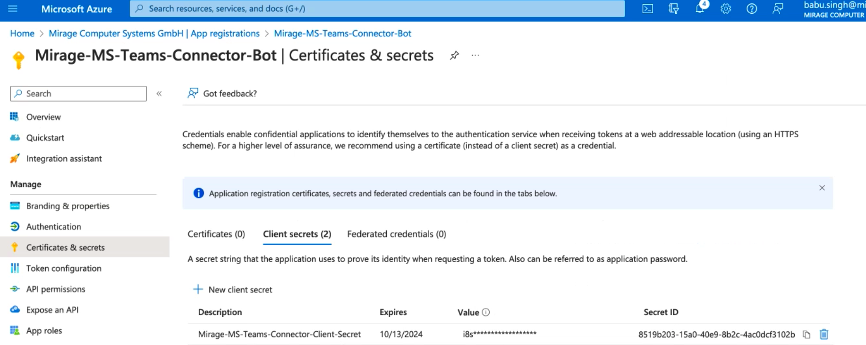Click the plus icon for New client secret
This screenshot has height=345, width=866.
pyautogui.click(x=198, y=289)
